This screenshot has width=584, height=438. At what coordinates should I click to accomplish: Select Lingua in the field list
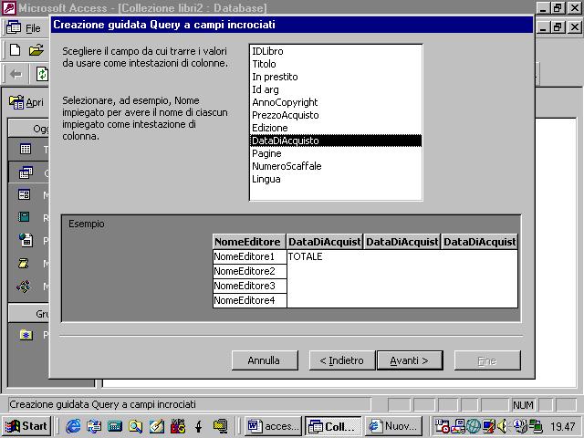336,179
